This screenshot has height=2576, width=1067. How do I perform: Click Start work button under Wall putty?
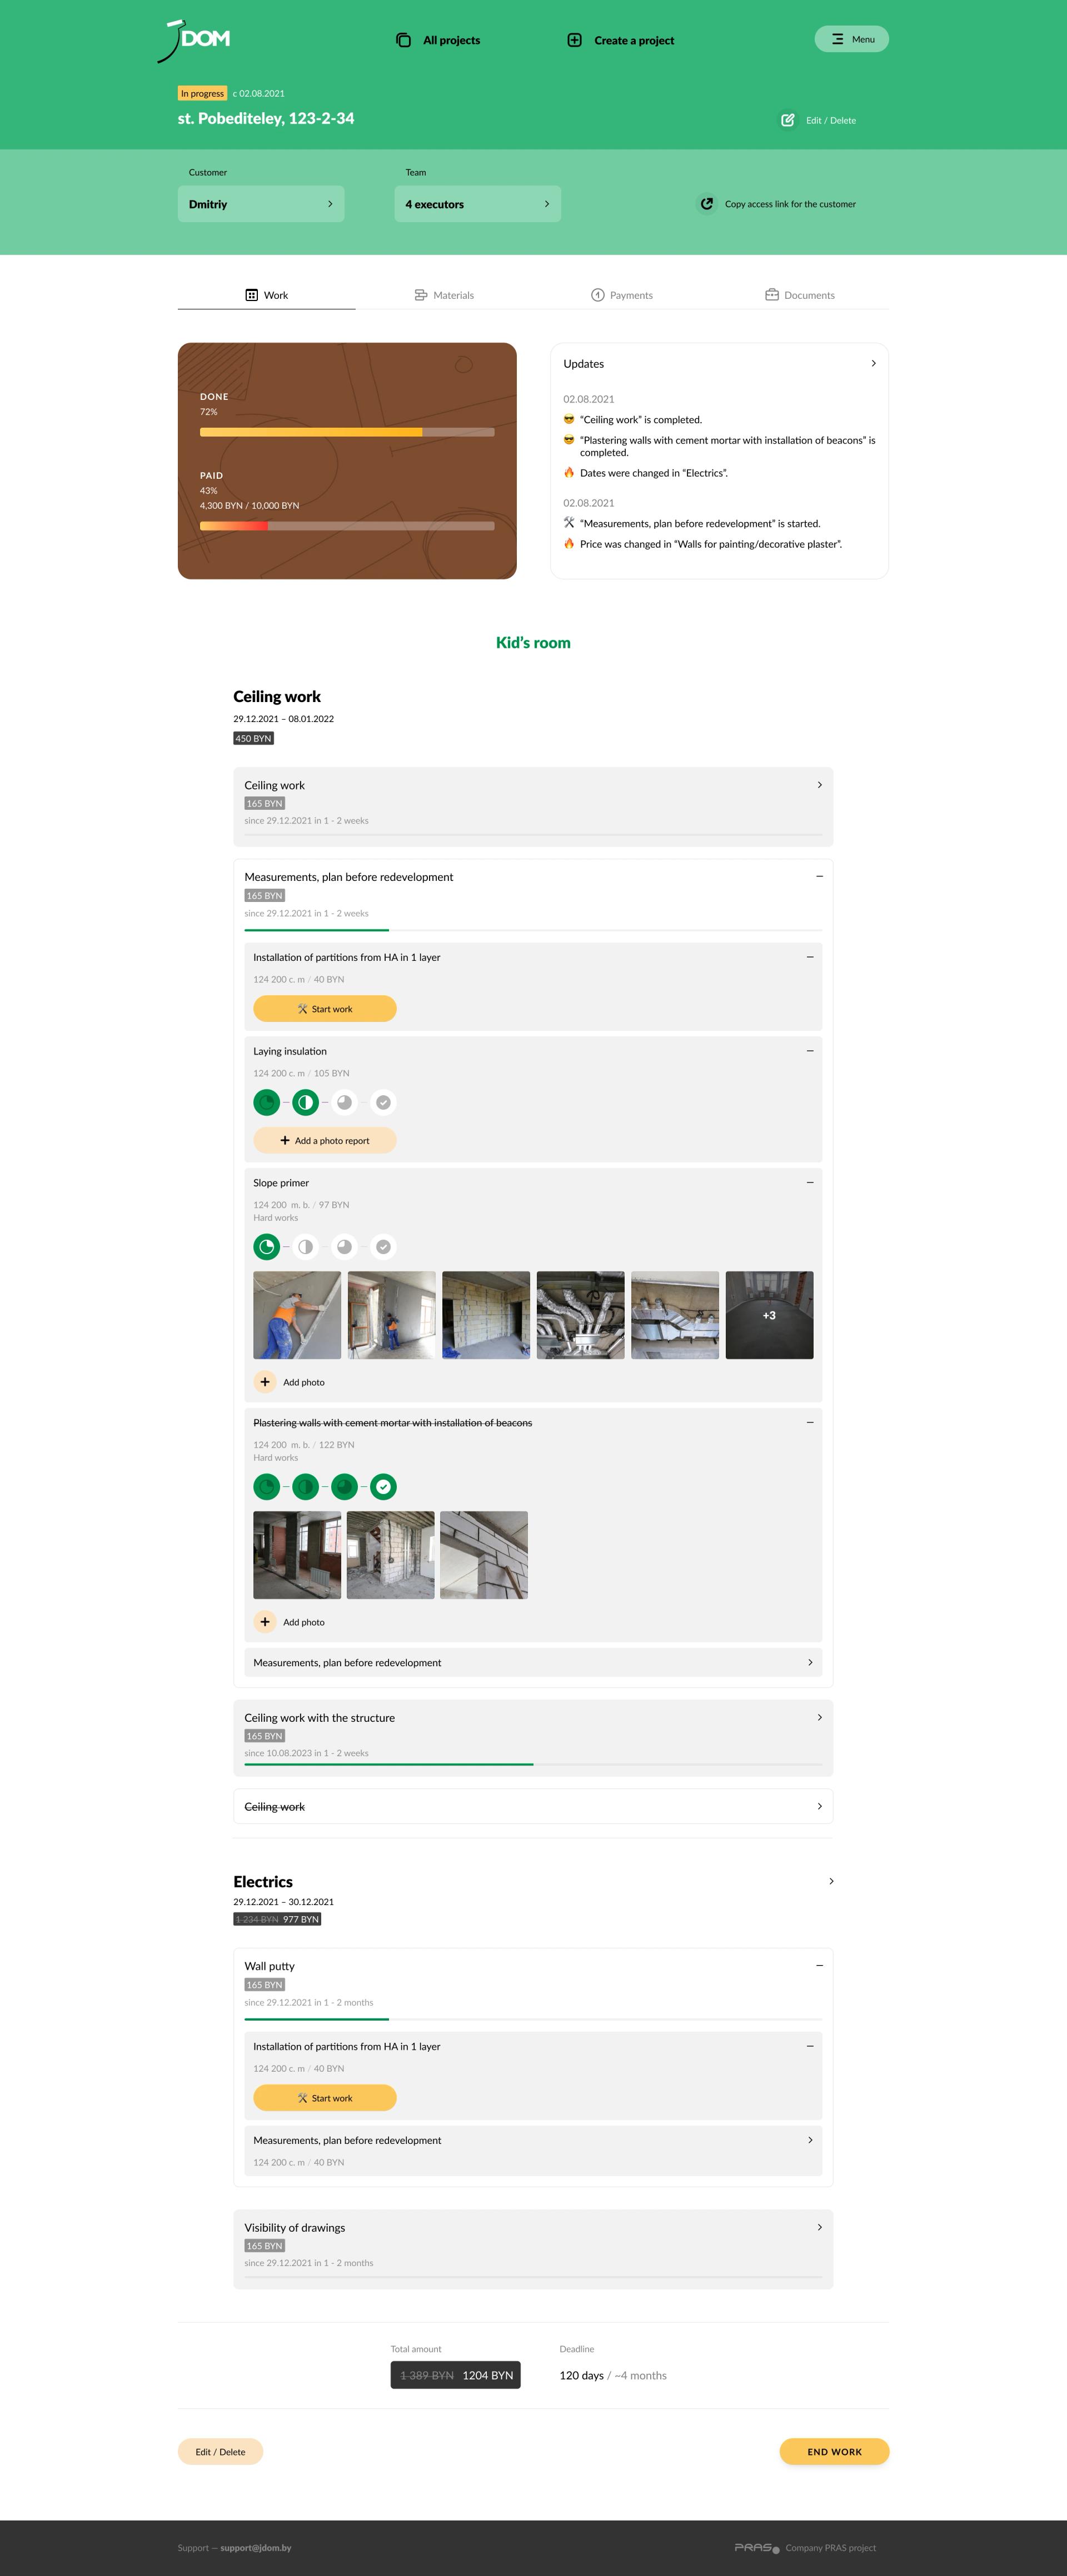(325, 2098)
